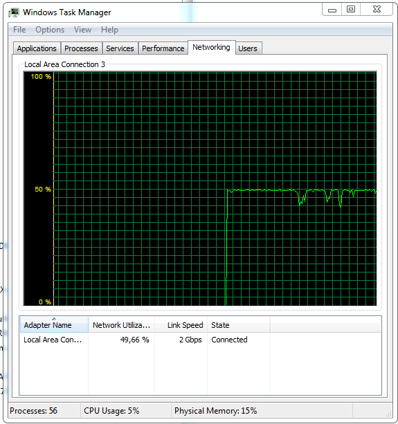Click the Connected state cell
The width and height of the screenshot is (398, 424).
[229, 340]
